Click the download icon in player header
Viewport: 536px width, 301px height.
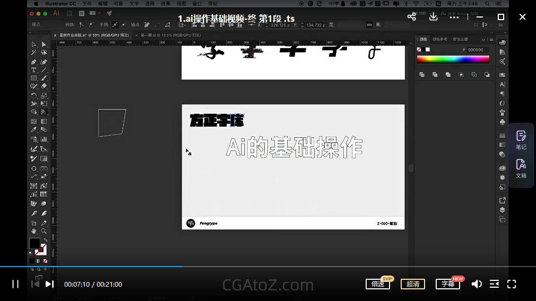(x=433, y=17)
